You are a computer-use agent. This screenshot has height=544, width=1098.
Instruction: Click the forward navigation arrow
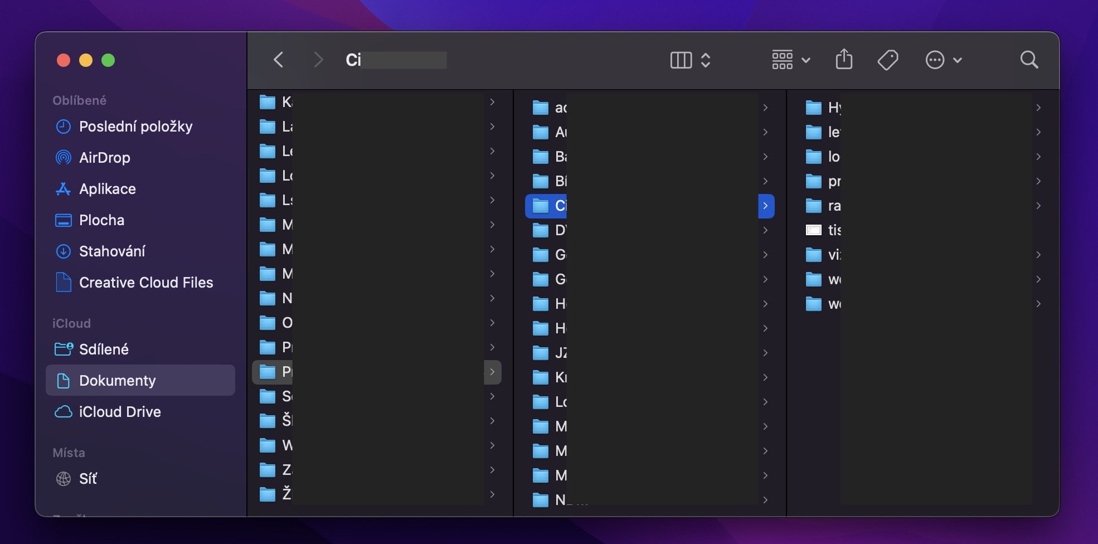pyautogui.click(x=318, y=60)
